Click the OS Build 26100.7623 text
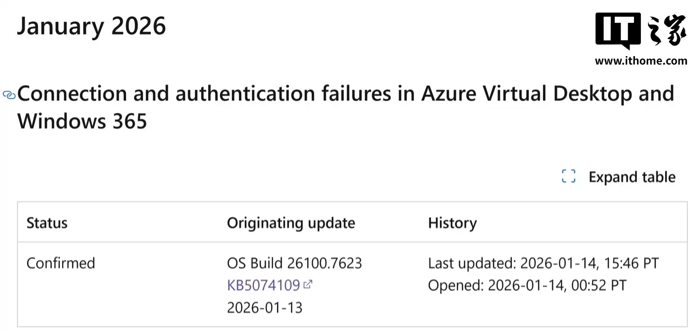Image resolution: width=698 pixels, height=330 pixels. [x=294, y=263]
